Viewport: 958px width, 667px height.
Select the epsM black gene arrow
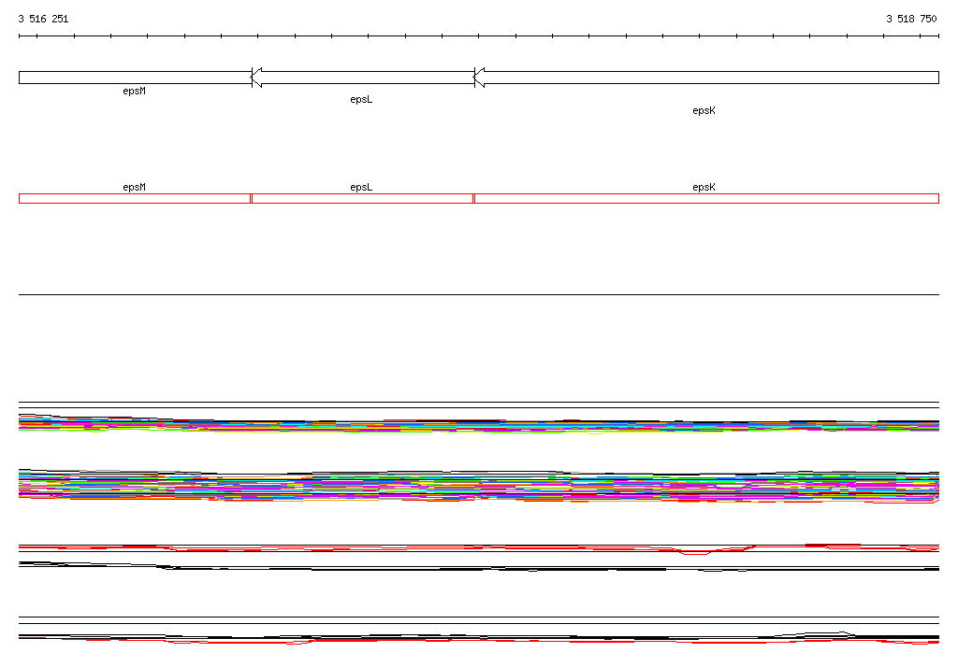pyautogui.click(x=135, y=78)
